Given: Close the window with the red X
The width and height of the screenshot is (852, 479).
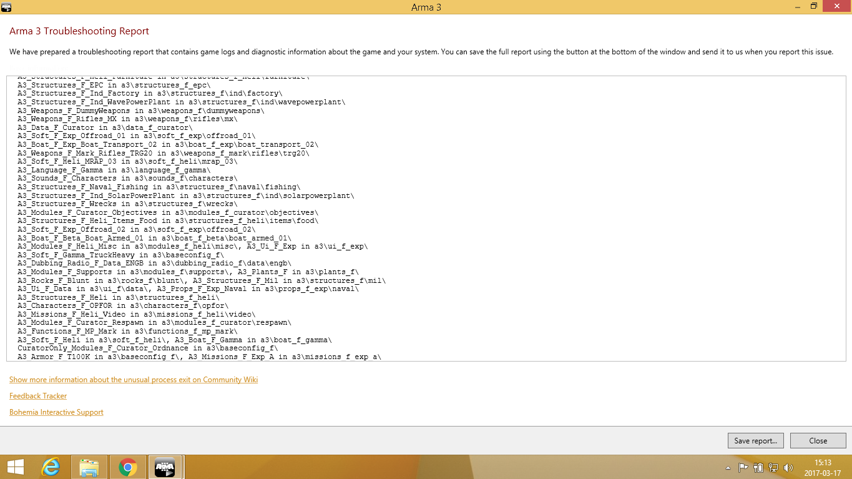Looking at the screenshot, I should coord(836,6).
